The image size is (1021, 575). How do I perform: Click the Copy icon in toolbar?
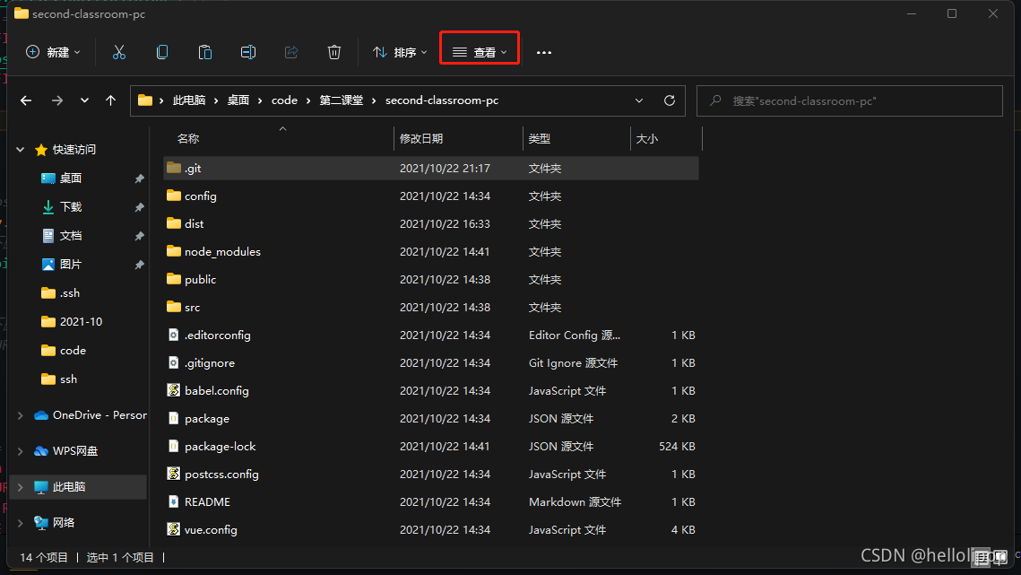162,52
